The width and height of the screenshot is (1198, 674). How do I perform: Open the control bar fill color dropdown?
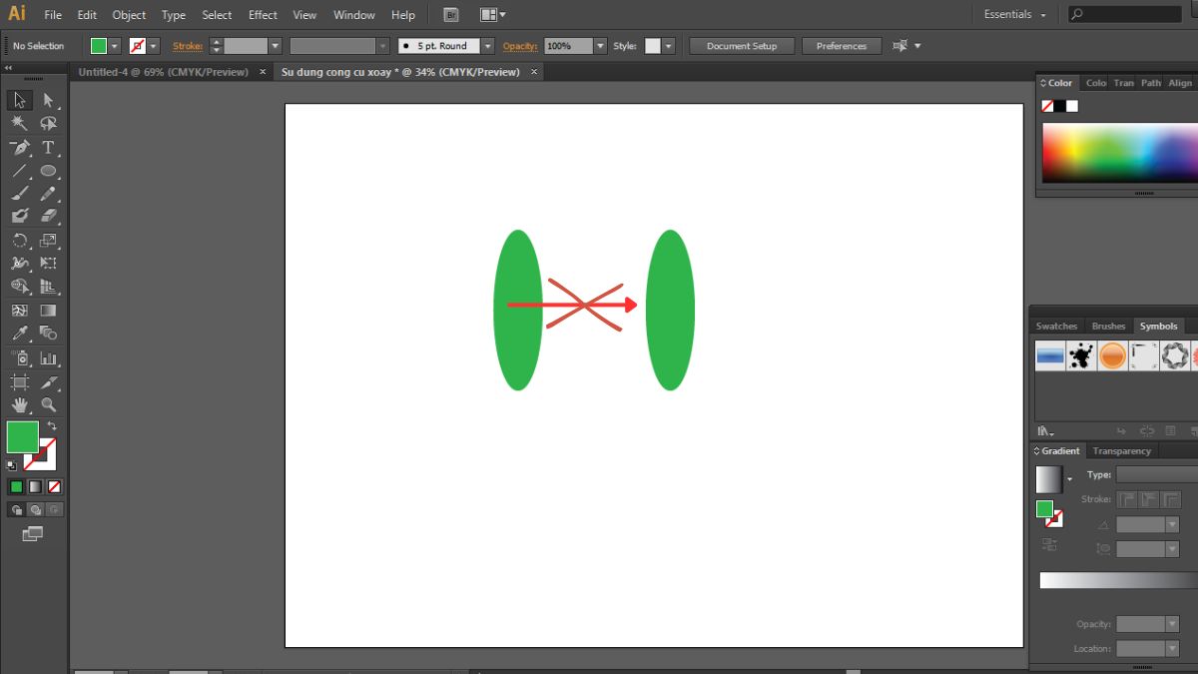(x=115, y=46)
